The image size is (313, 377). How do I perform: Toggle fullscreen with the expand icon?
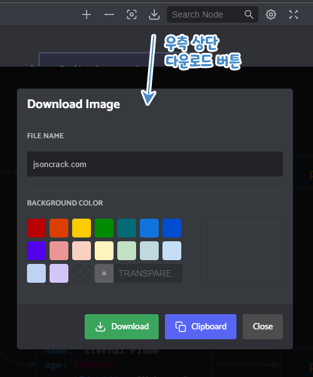point(294,14)
